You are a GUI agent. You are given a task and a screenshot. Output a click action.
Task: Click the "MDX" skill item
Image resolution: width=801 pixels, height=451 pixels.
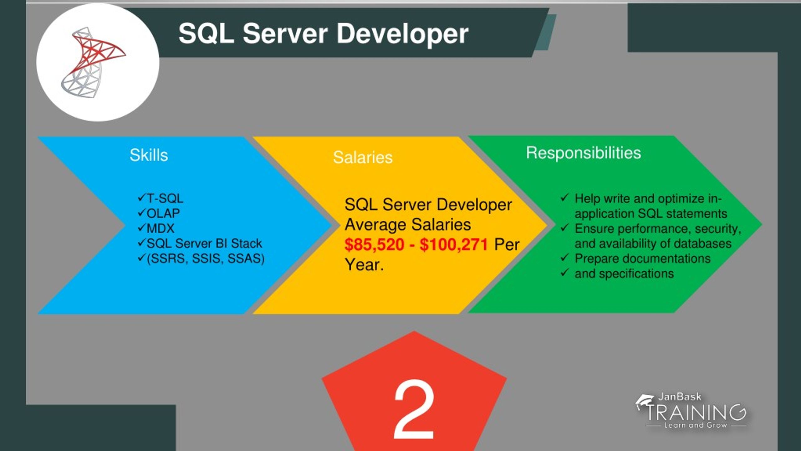pyautogui.click(x=156, y=228)
